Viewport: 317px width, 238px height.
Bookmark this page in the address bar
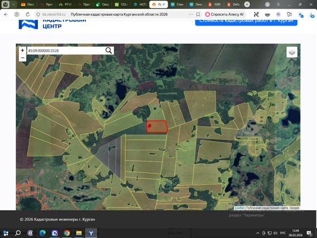tap(198, 14)
